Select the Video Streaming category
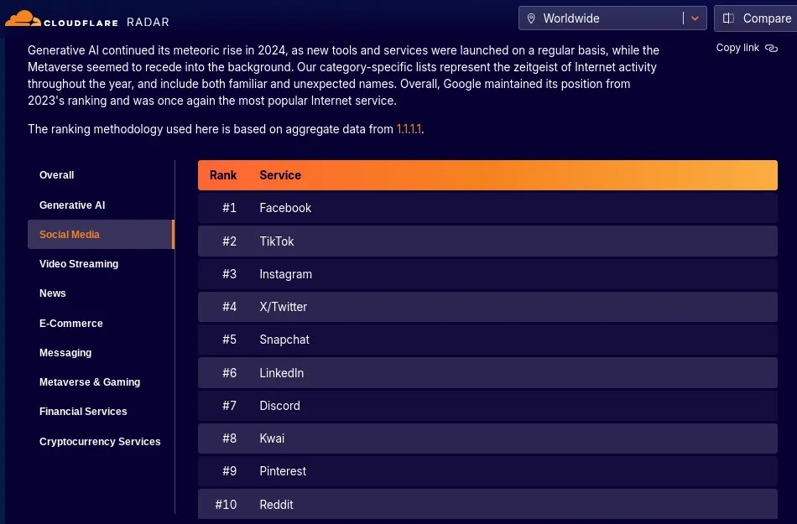Screen dimensions: 797x524 pos(79,264)
